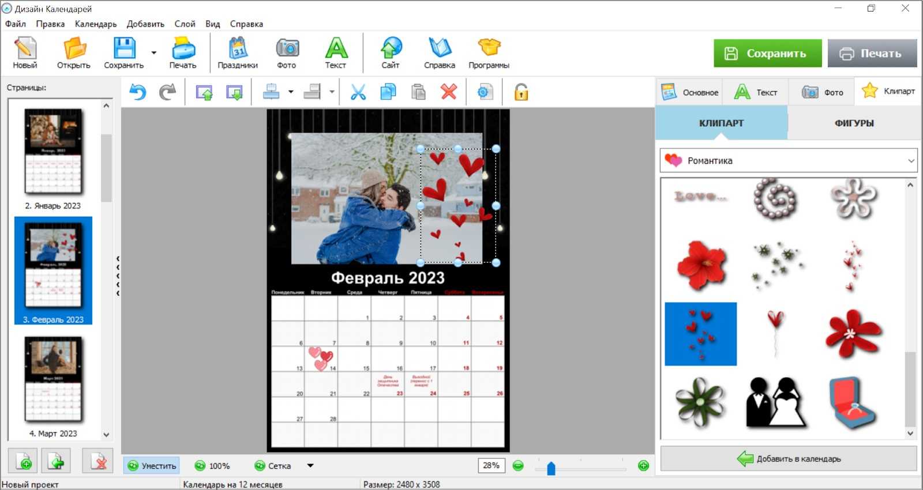Click the red X delete icon

coord(449,92)
